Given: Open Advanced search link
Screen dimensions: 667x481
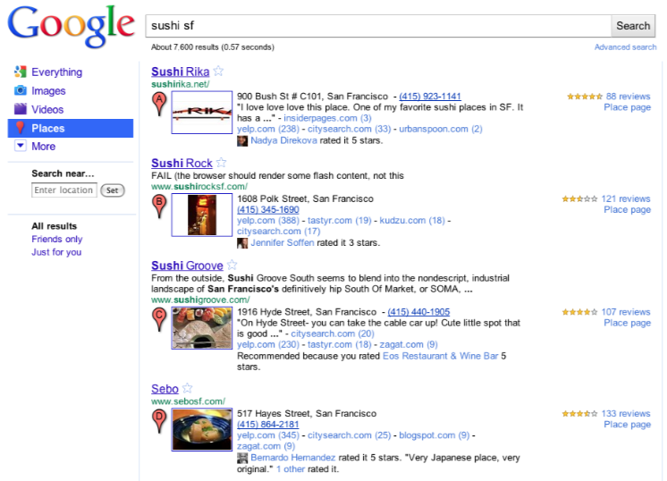Looking at the screenshot, I should pyautogui.click(x=625, y=47).
